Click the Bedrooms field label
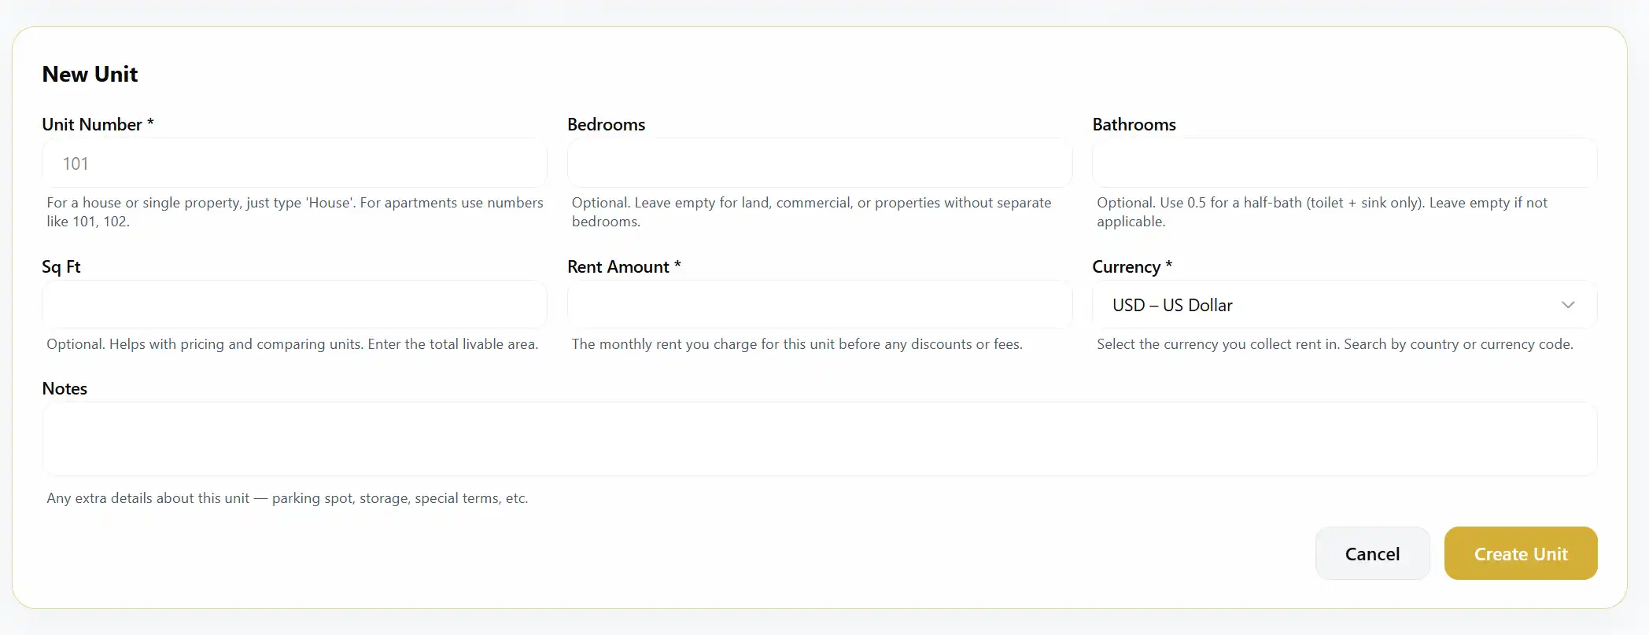Viewport: 1649px width, 635px height. coord(606,124)
